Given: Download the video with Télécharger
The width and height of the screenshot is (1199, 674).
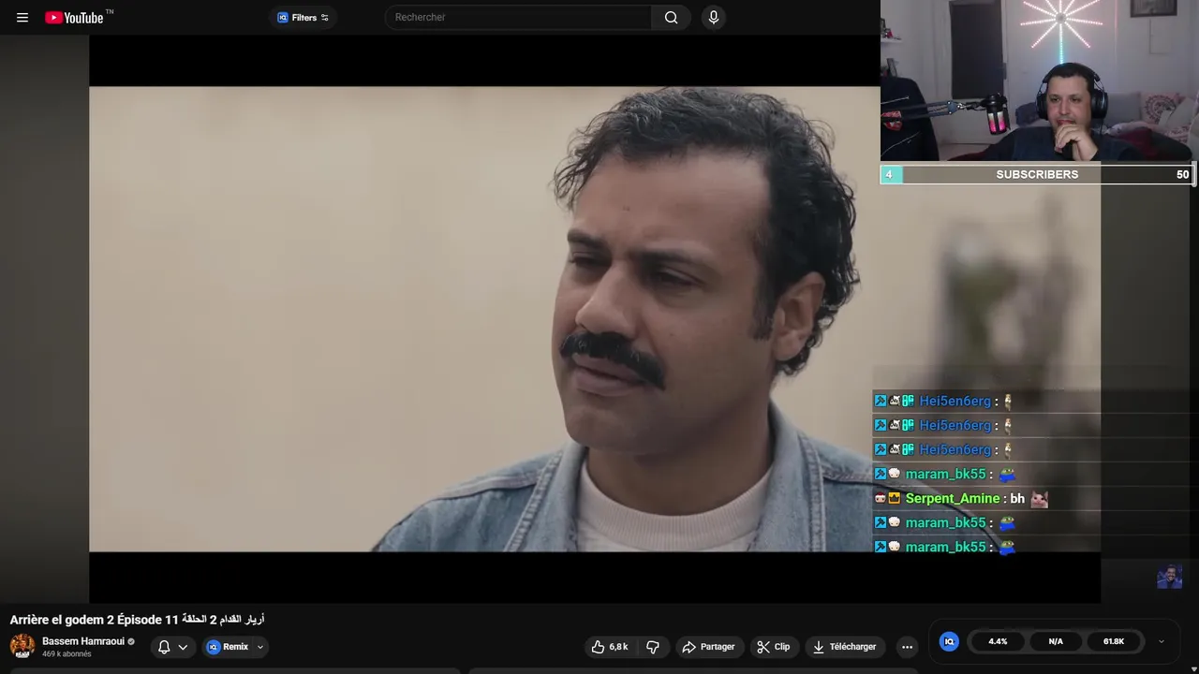Looking at the screenshot, I should point(845,647).
